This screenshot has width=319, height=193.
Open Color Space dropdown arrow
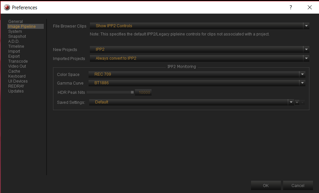(x=302, y=74)
